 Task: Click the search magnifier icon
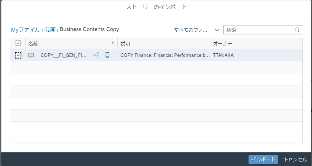click(x=297, y=30)
